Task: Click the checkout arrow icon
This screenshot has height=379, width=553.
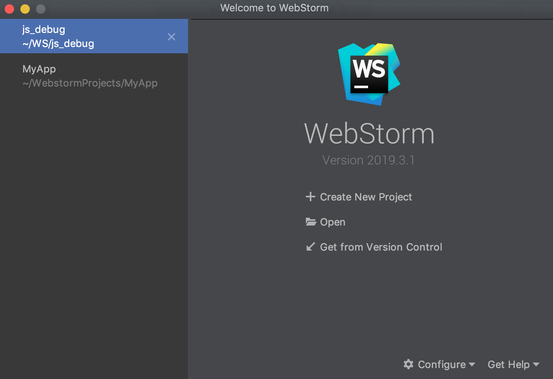Action: [311, 247]
